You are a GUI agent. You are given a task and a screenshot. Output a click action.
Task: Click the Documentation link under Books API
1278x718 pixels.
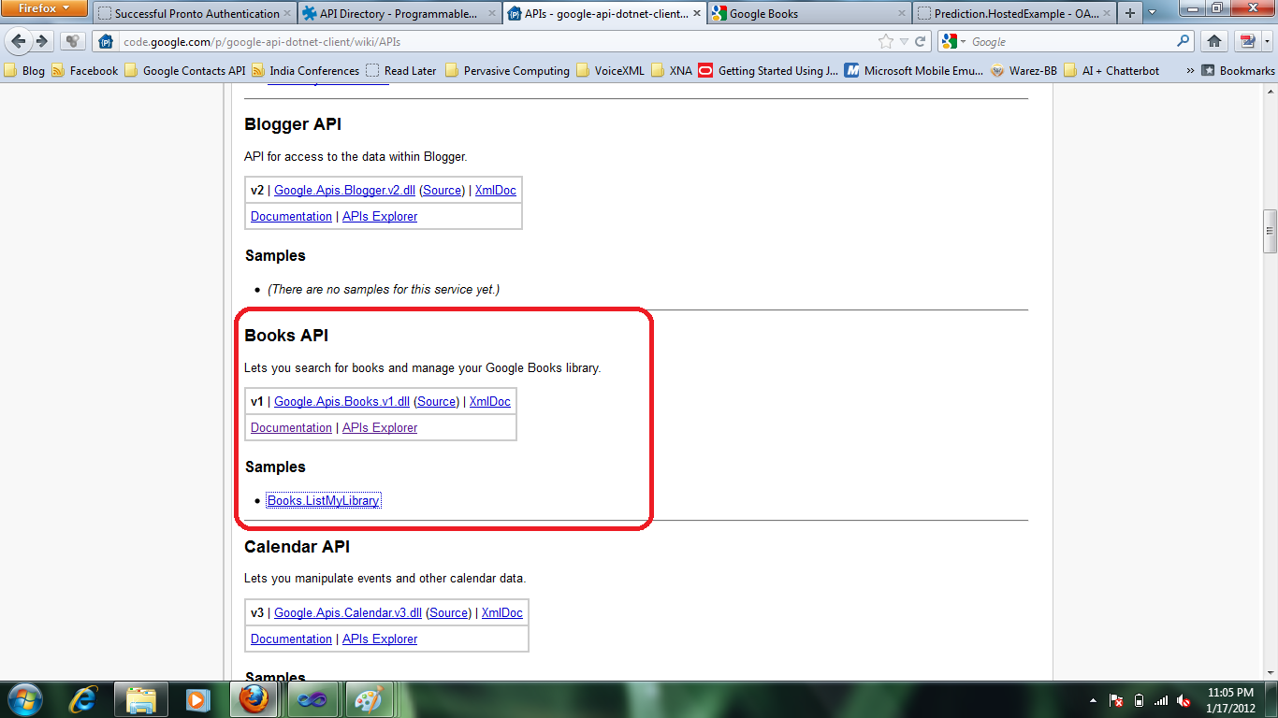[291, 427]
